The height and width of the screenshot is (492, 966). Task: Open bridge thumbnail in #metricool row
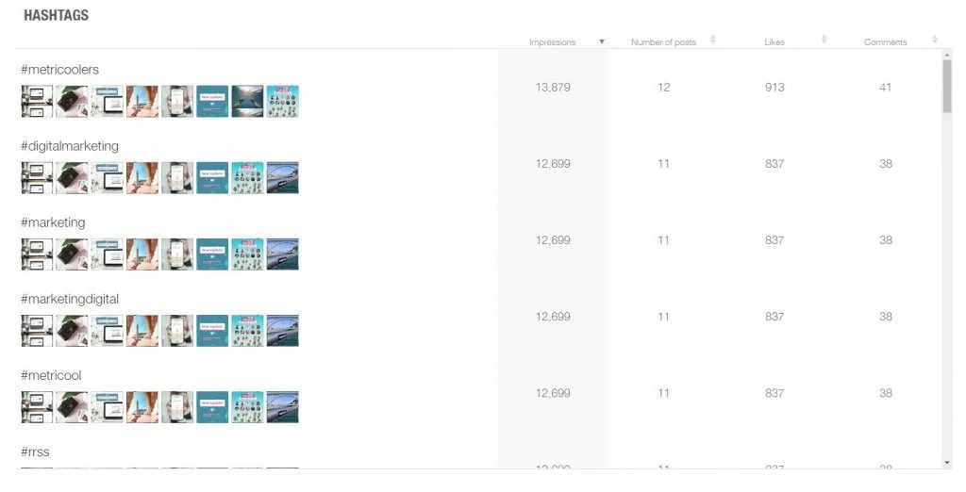click(283, 406)
